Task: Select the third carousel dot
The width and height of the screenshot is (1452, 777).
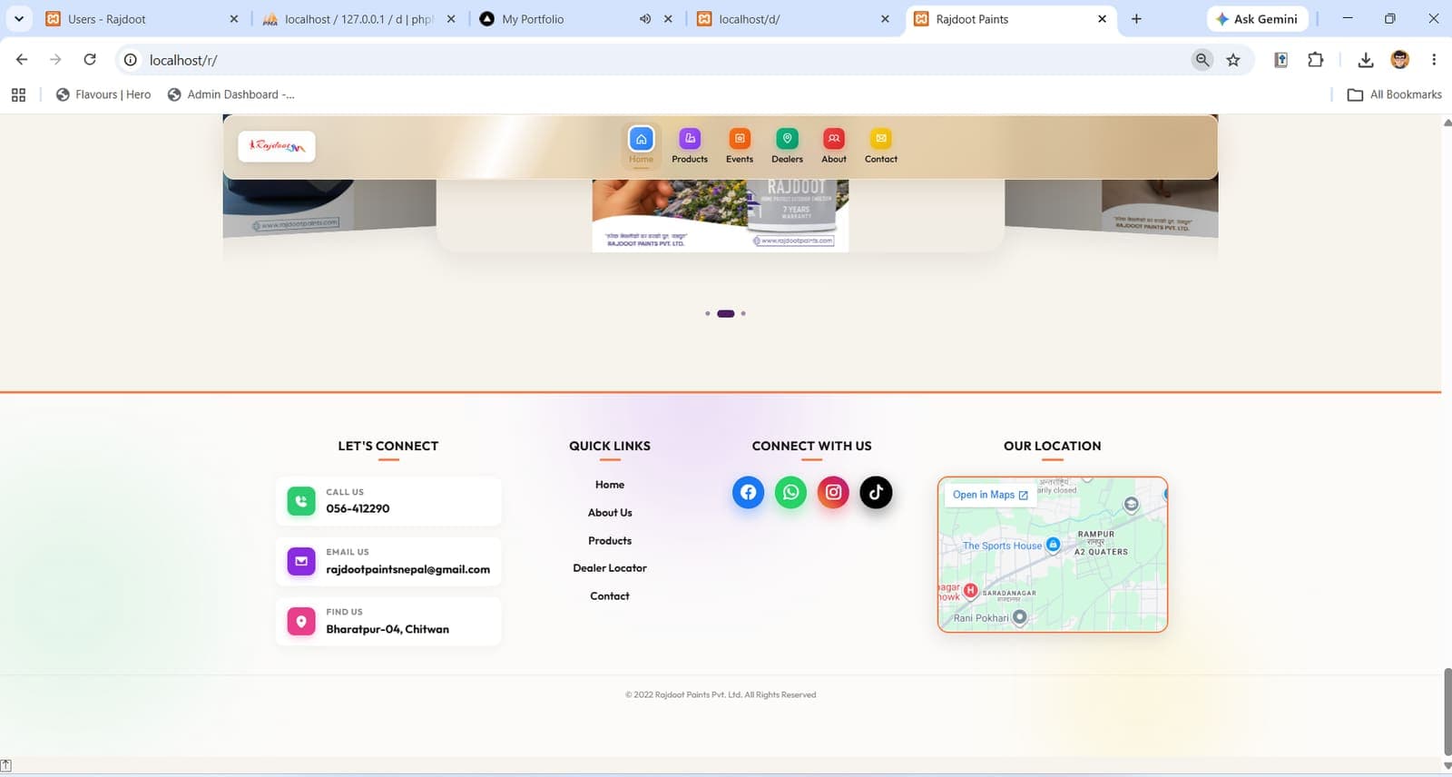Action: coord(743,313)
